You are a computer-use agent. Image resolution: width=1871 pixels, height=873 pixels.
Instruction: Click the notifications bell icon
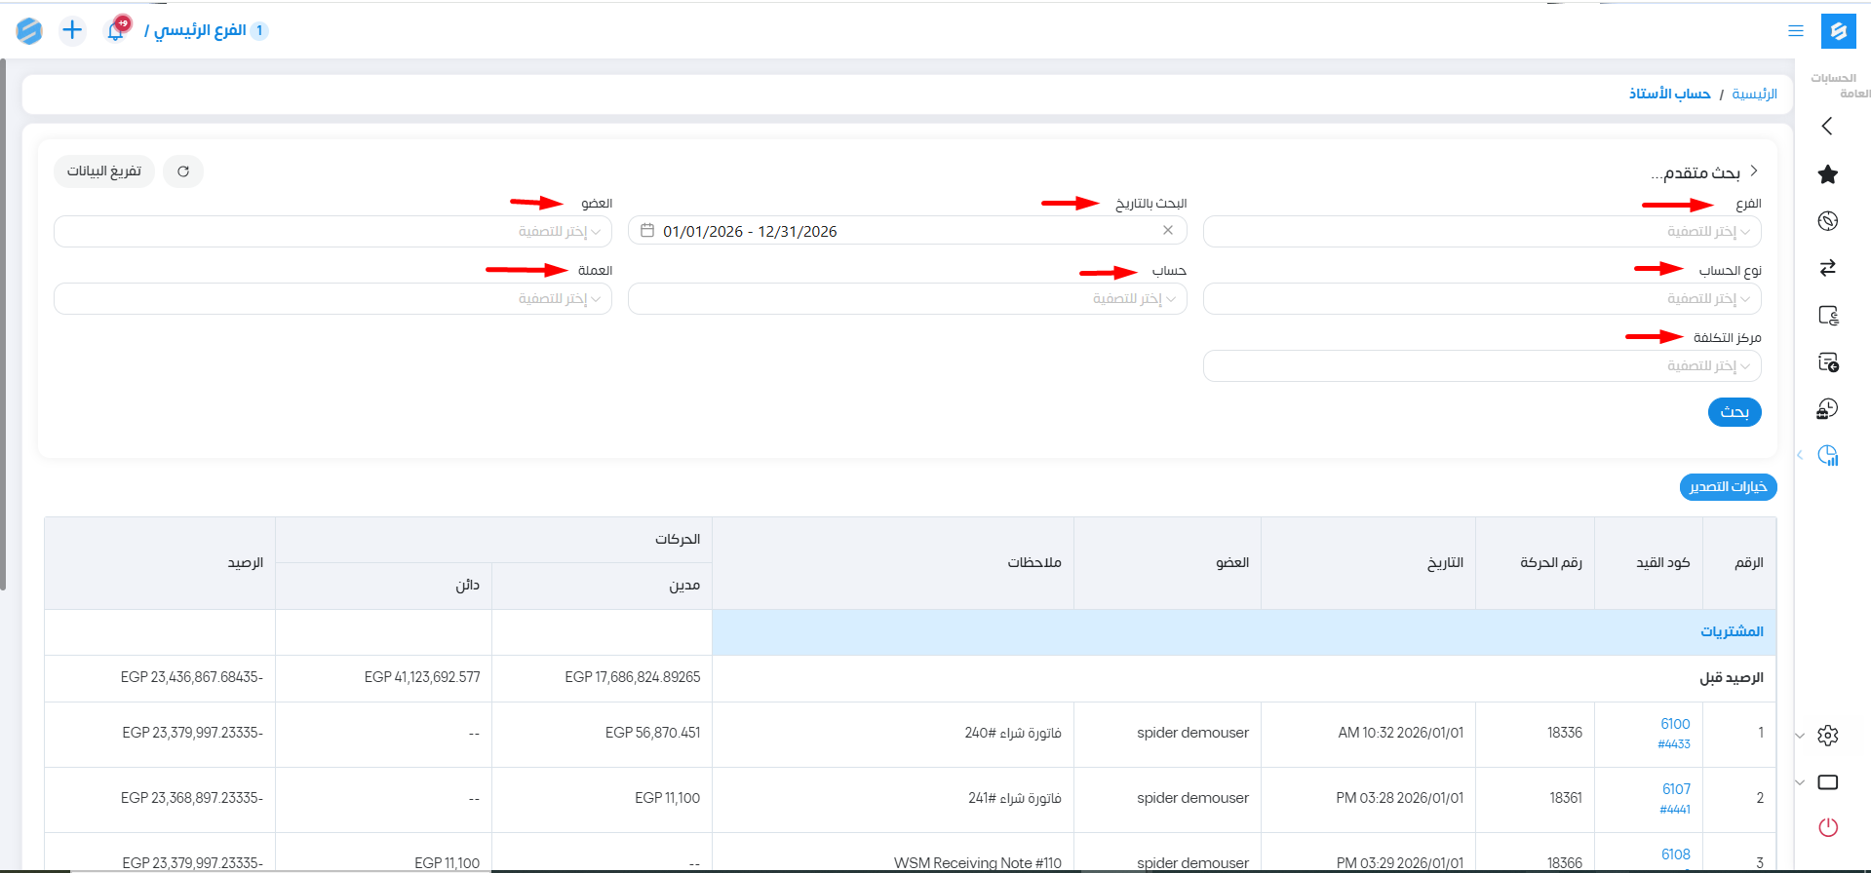tap(116, 30)
